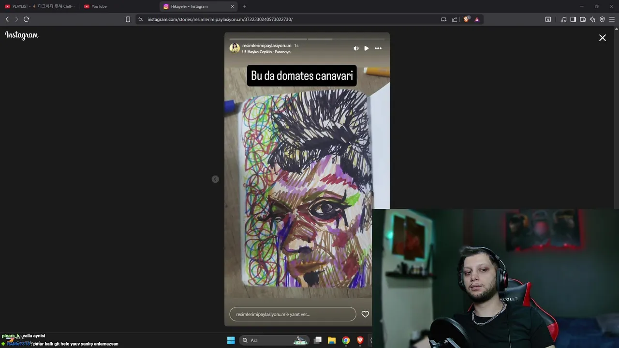
Task: Toggle the browser sidebar panel
Action: coord(573,19)
